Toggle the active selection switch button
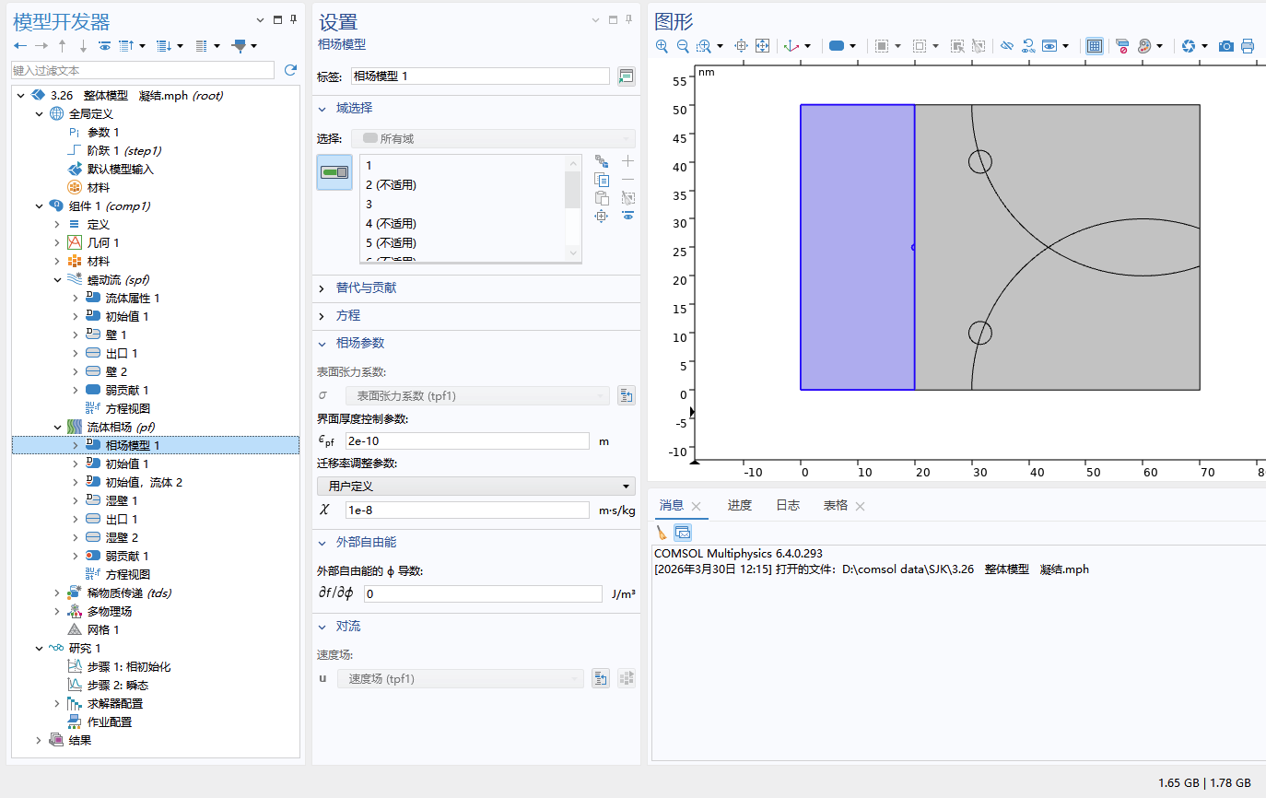The height and width of the screenshot is (798, 1266). [334, 172]
